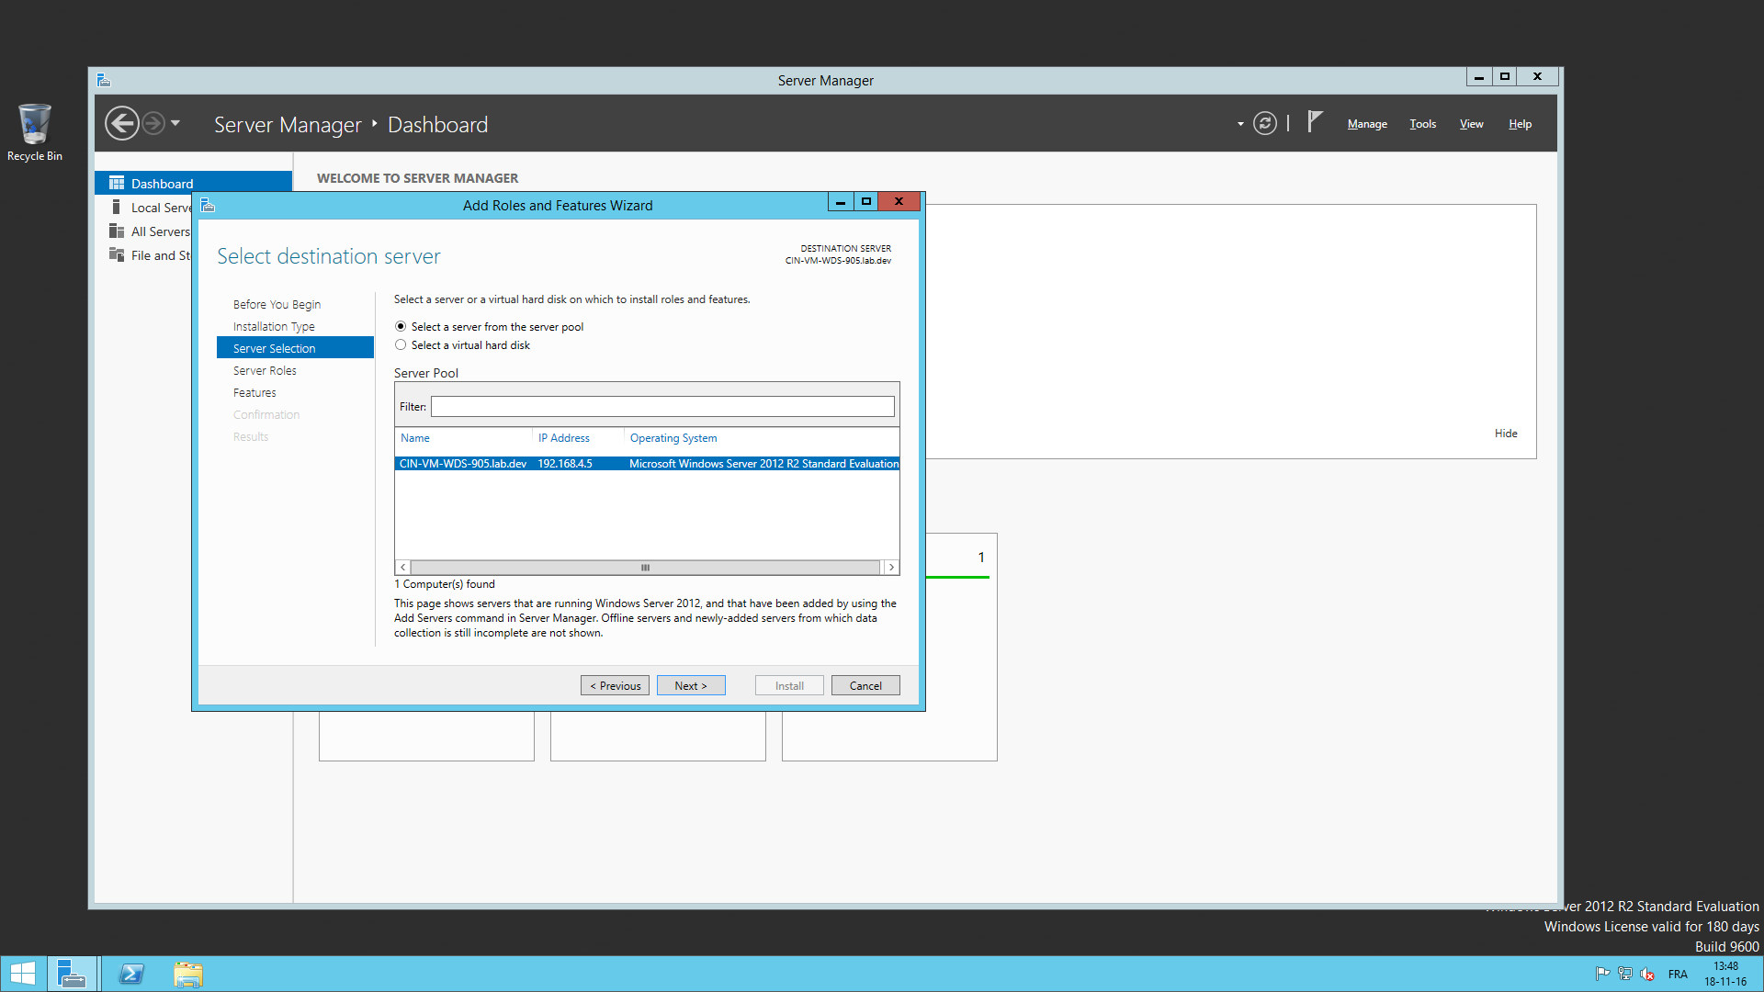Select 'Select a virtual hard disk' option
This screenshot has width=1764, height=992.
point(401,344)
